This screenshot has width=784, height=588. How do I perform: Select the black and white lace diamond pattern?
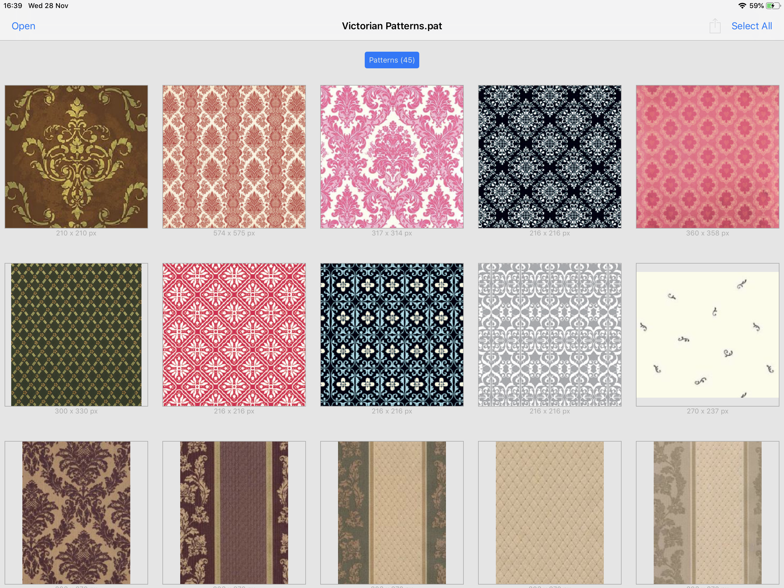tap(549, 156)
